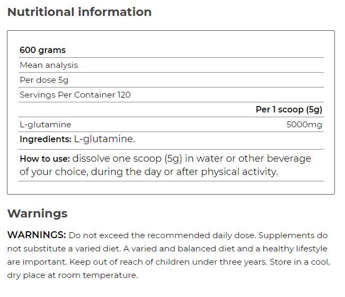Click the 'dry place at room temperature' line
Image resolution: width=345 pixels, height=297 pixels.
coord(73,275)
